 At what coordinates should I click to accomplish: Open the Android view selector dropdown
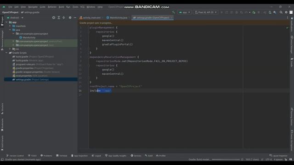15,17
